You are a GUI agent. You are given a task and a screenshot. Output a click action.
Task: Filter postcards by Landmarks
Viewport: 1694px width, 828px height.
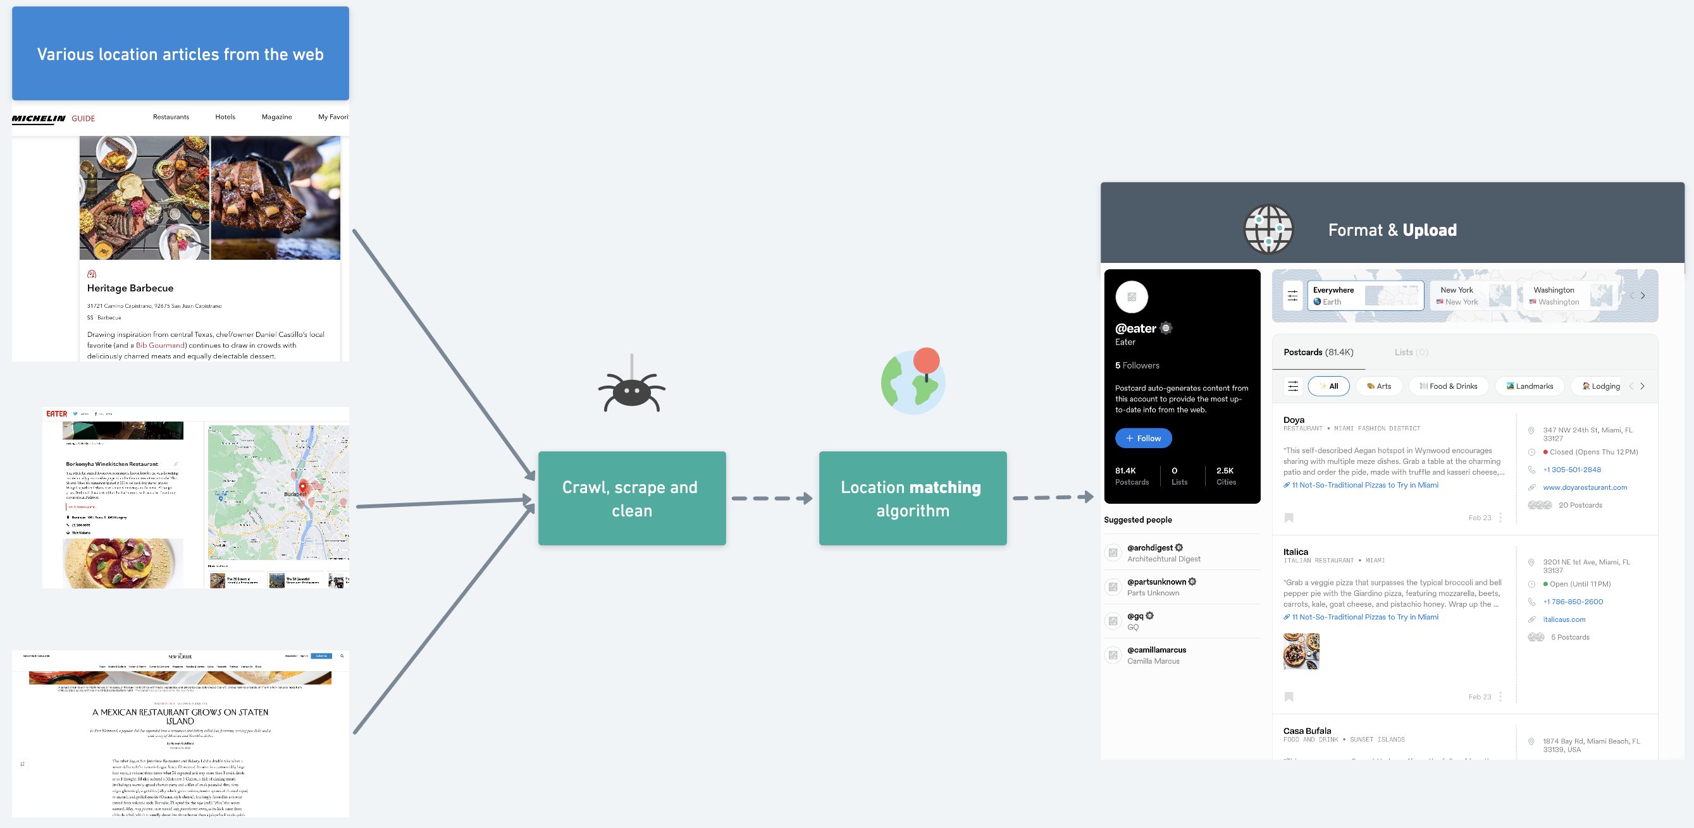tap(1530, 386)
